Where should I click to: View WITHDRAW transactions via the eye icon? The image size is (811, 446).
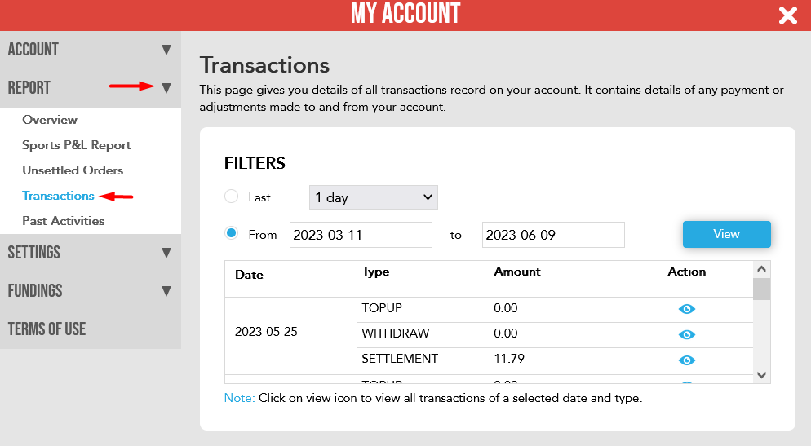coord(686,334)
